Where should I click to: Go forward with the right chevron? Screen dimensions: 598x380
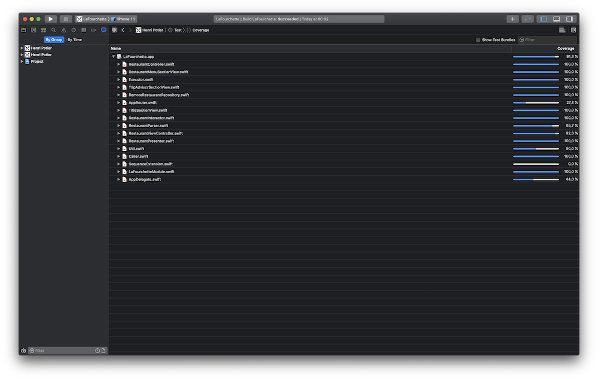(x=130, y=30)
